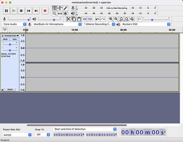Select the Zoom tool magnifier
Screen dimensions: 183x142
coord(54,14)
